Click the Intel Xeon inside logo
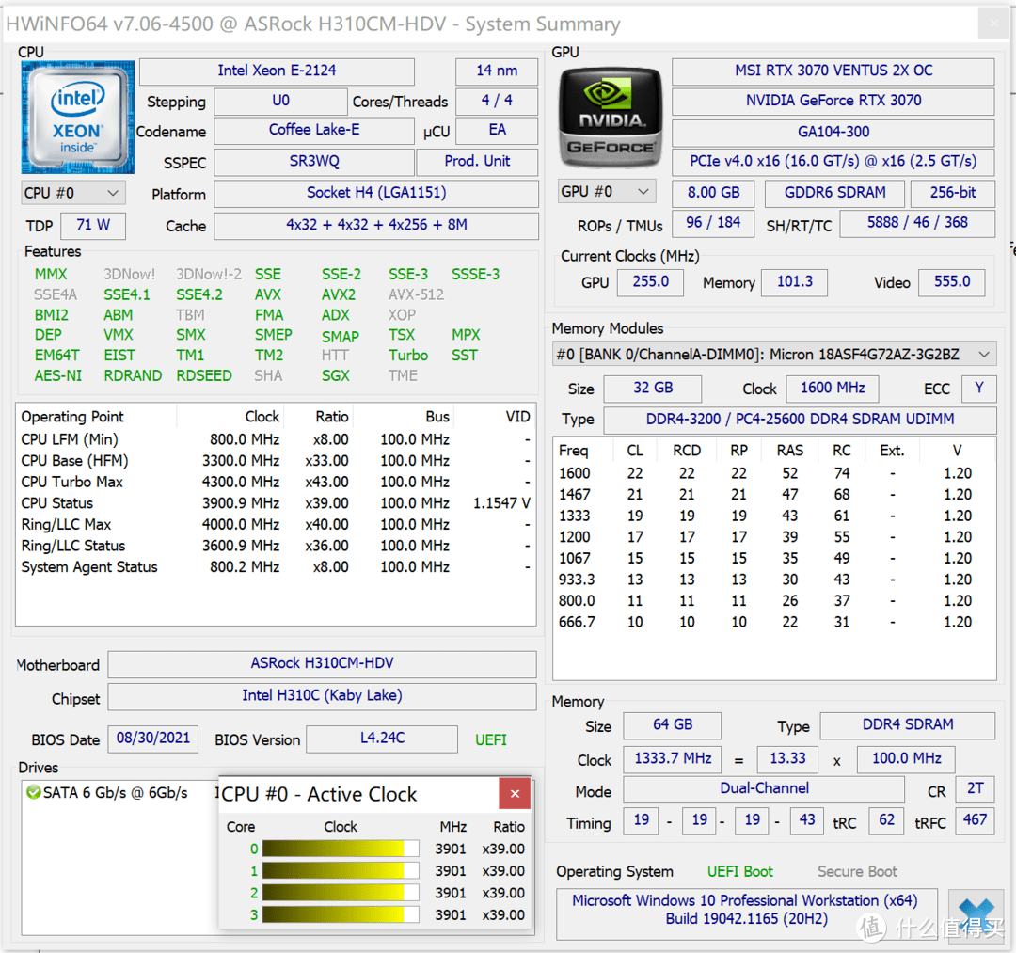The image size is (1016, 953). click(78, 118)
